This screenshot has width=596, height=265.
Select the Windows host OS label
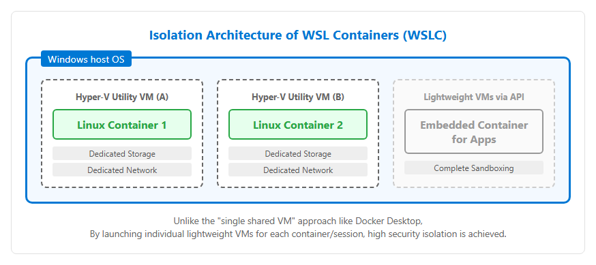click(87, 59)
